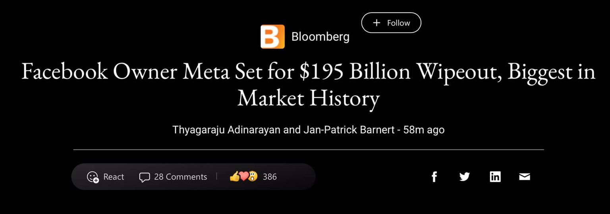Screen dimensions: 610x214
Task: Click the orange Bloomberg logo icon
Action: click(x=272, y=36)
